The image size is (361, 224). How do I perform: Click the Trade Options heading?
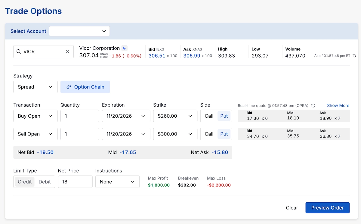pyautogui.click(x=33, y=11)
